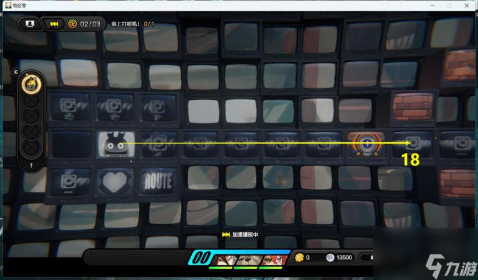Screen dimensions: 478x280
Task: Click the fast-forward speed button
Action: pyautogui.click(x=54, y=24)
